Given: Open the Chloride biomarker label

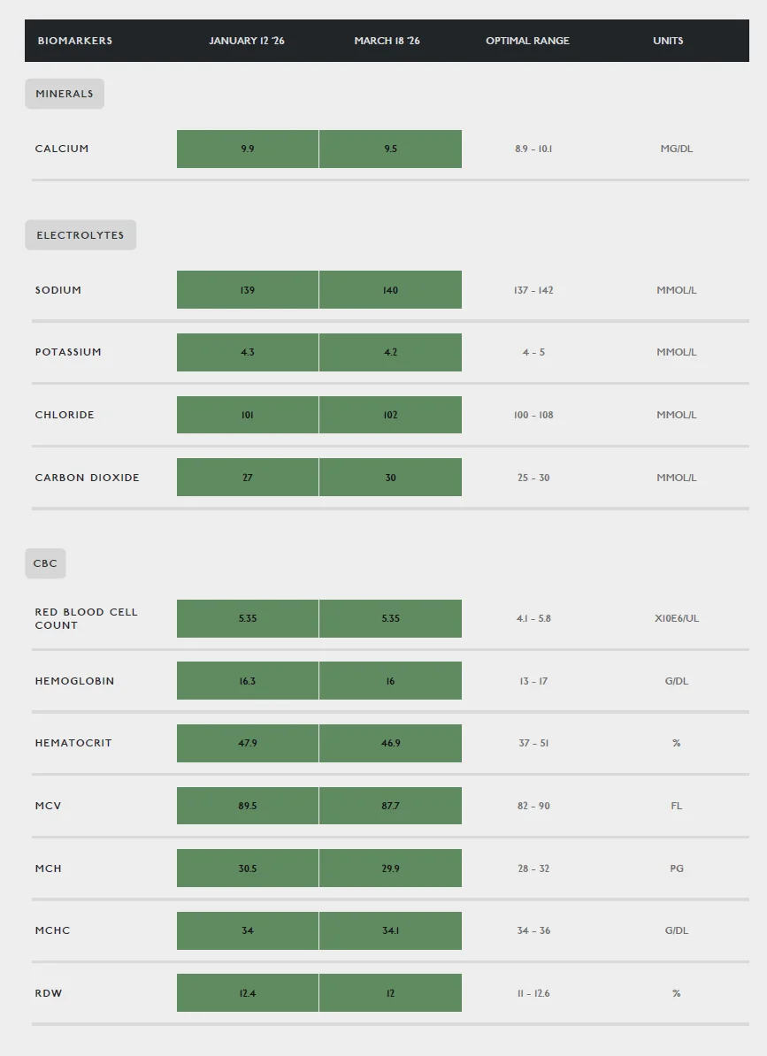Looking at the screenshot, I should point(65,415).
